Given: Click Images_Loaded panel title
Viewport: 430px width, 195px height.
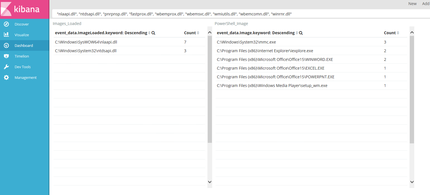Looking at the screenshot, I should [67, 24].
